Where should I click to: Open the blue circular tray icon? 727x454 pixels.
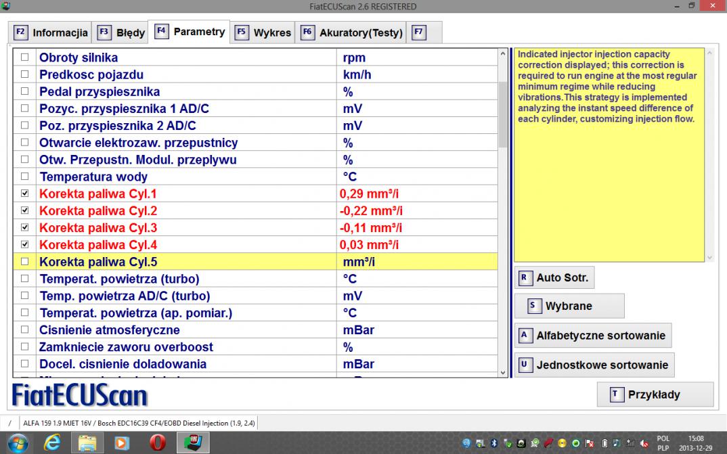466,443
